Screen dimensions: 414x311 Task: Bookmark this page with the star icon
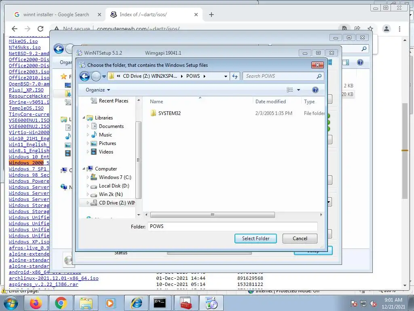pyautogui.click(x=370, y=29)
